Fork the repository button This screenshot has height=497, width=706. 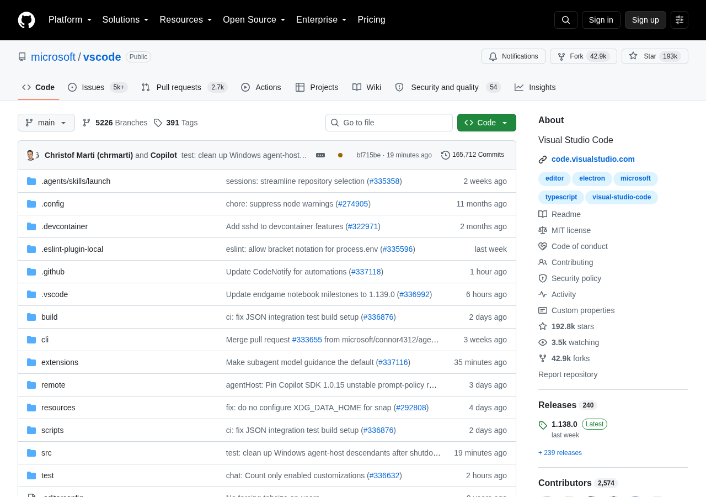584,56
